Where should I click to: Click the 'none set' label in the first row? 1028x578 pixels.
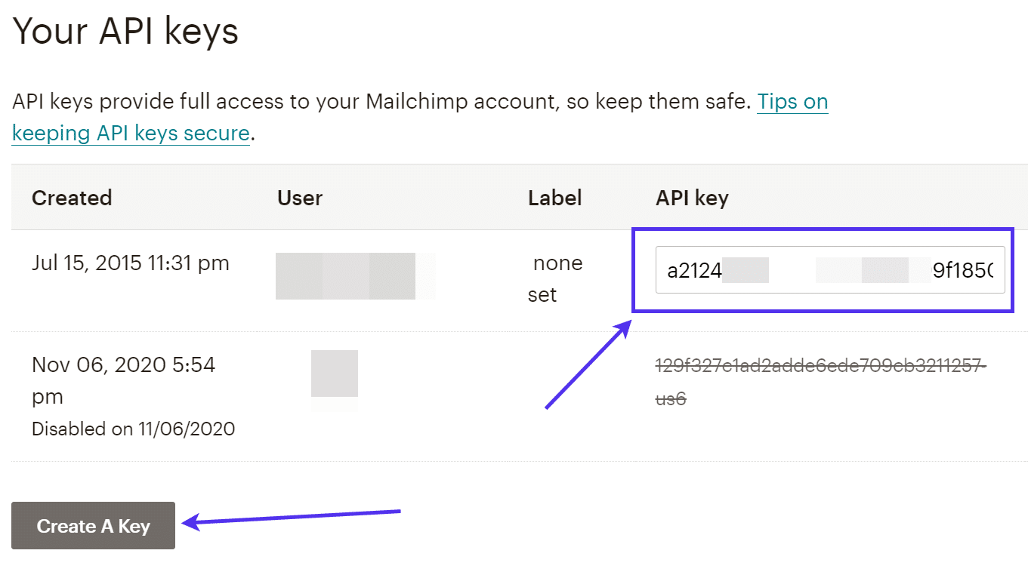pos(557,278)
